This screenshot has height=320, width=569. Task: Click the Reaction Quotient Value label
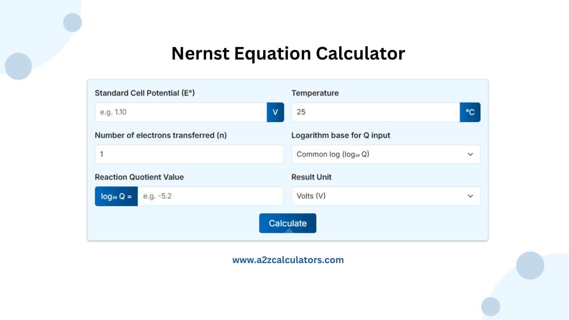click(x=139, y=177)
